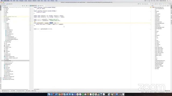Collapse the frontend root folder arrow
The image size is (172, 96).
point(2,7)
